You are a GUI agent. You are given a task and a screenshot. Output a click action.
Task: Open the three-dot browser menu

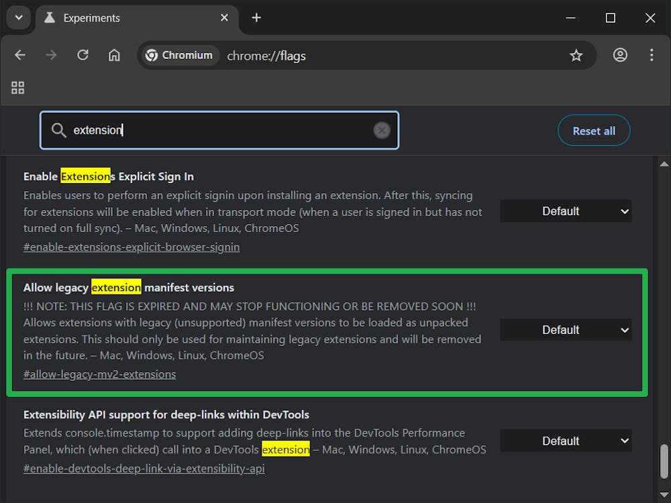[x=652, y=55]
